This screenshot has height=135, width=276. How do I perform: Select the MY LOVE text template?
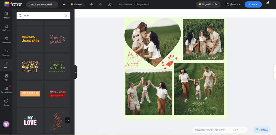30,121
